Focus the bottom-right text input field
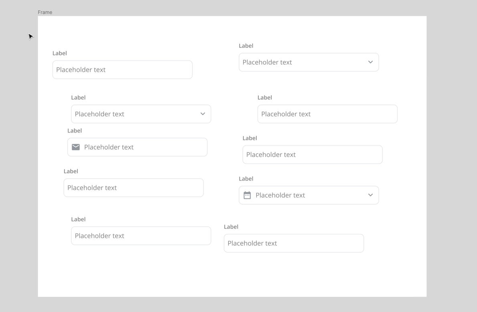 [293, 244]
